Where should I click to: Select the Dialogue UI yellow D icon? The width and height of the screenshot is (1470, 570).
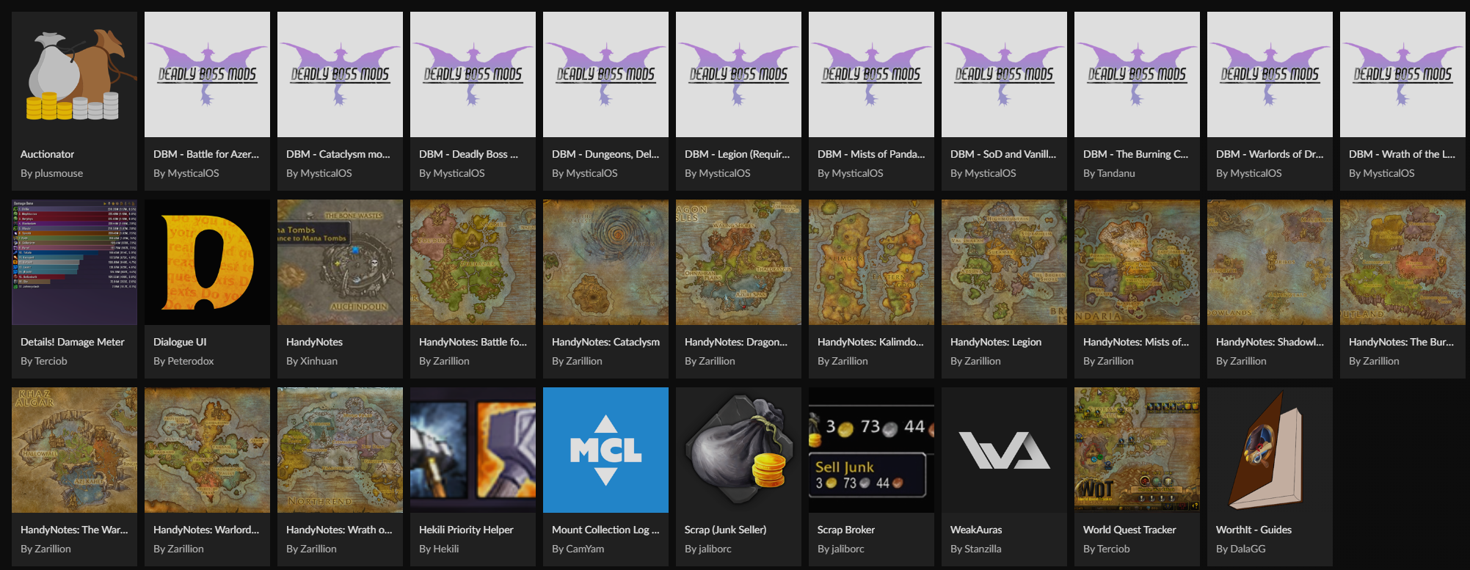(x=207, y=262)
